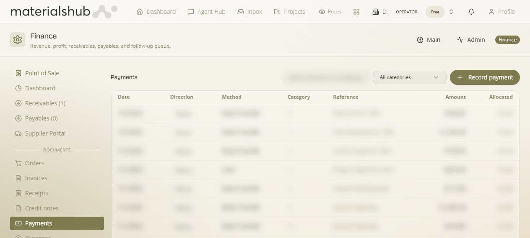530x238 pixels.
Task: Open Orders documents
Action: [57, 163]
